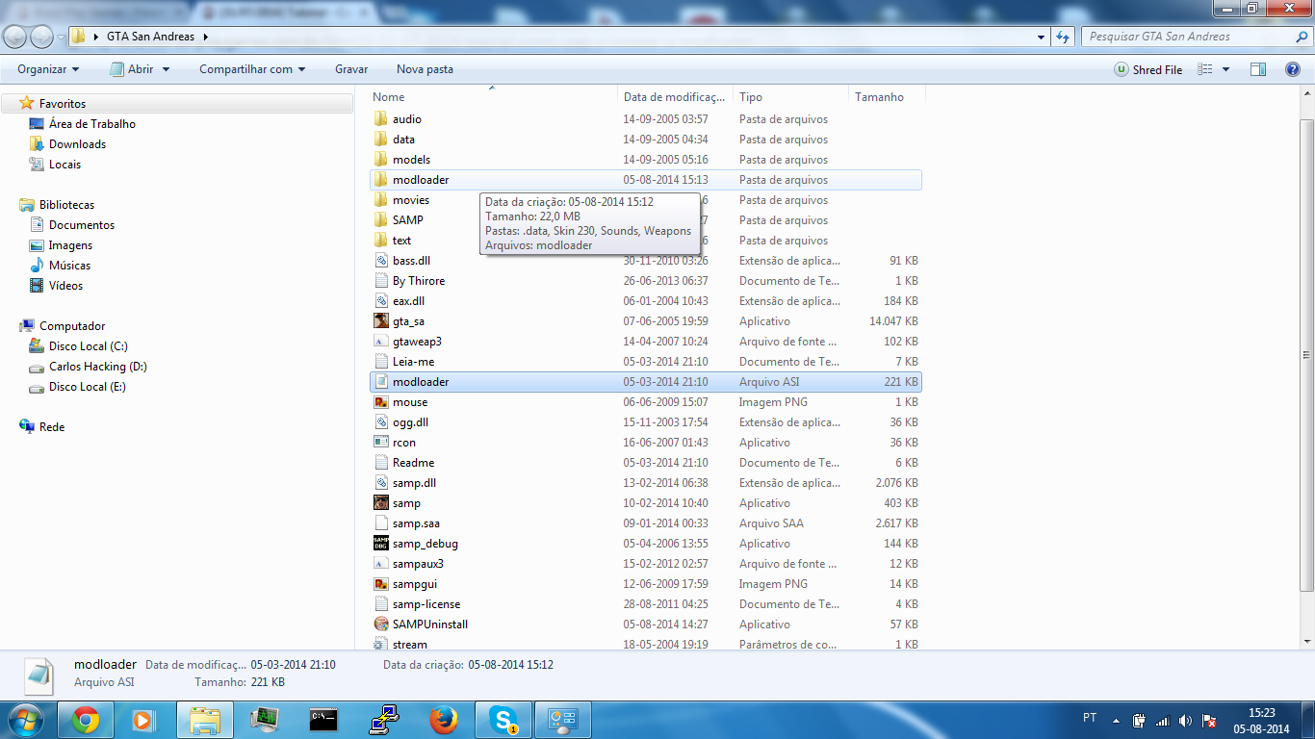The height and width of the screenshot is (739, 1315).
Task: Open the address bar history dropdown
Action: coord(1042,37)
